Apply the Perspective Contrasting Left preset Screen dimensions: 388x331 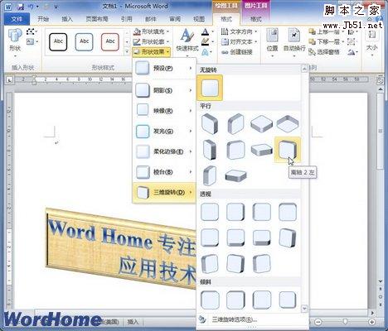click(288, 237)
